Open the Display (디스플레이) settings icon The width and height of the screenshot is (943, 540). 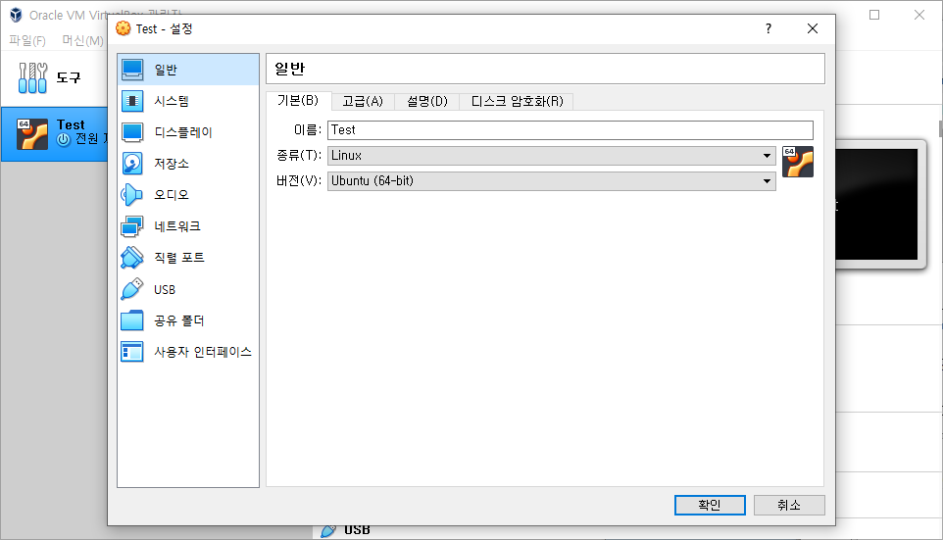pos(132,132)
